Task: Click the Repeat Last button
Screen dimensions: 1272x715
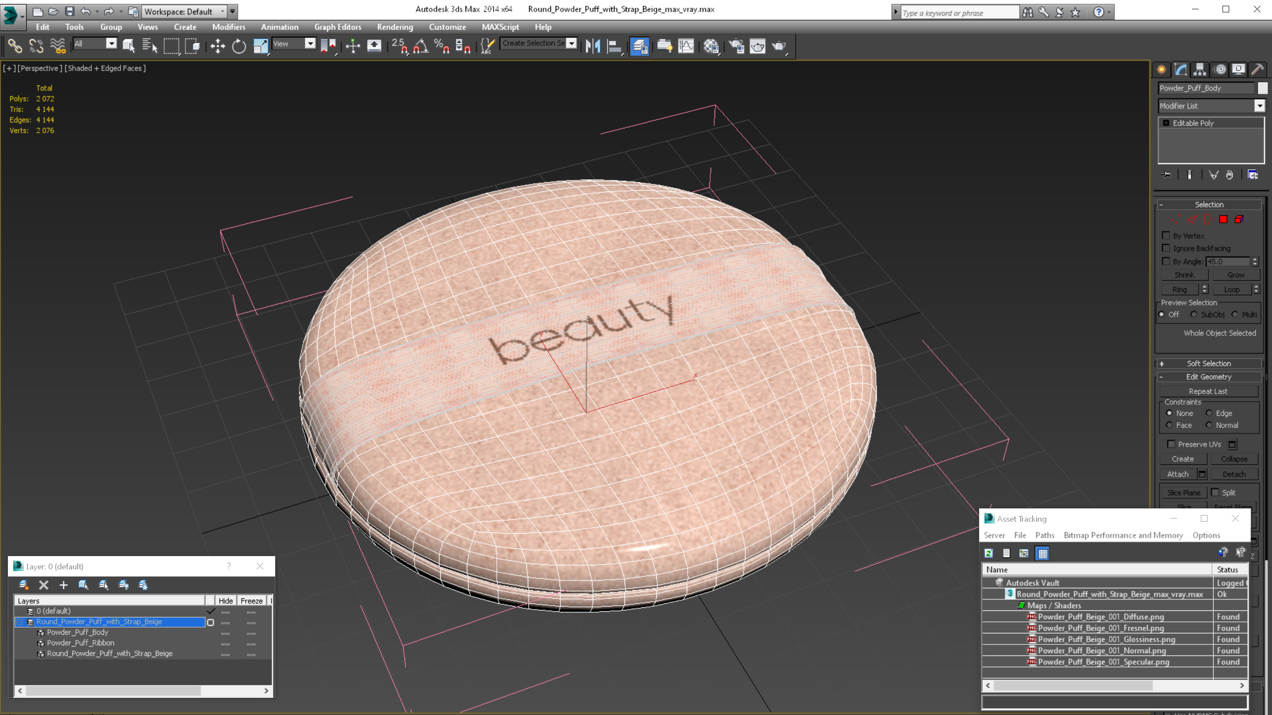Action: pyautogui.click(x=1208, y=391)
